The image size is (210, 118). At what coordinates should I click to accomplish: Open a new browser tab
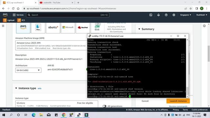point(78,3)
